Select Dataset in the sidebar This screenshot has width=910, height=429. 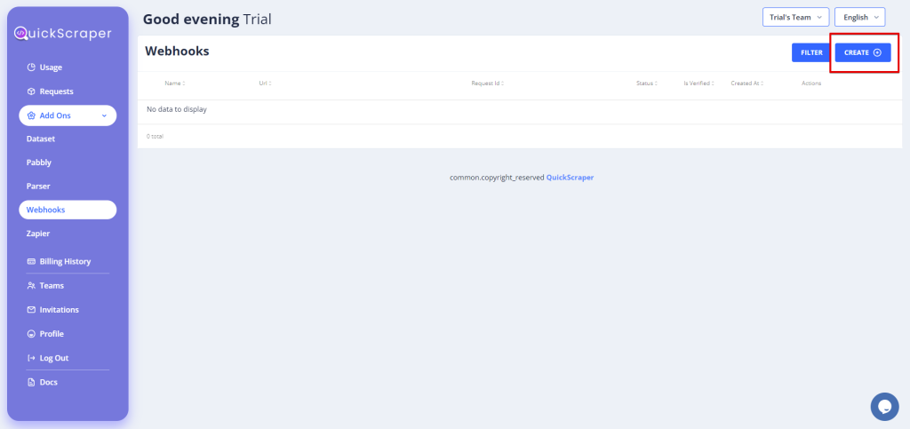41,139
